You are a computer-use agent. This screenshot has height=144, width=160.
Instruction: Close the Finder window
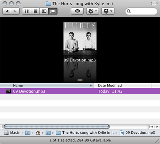pyautogui.click(x=5, y=4)
